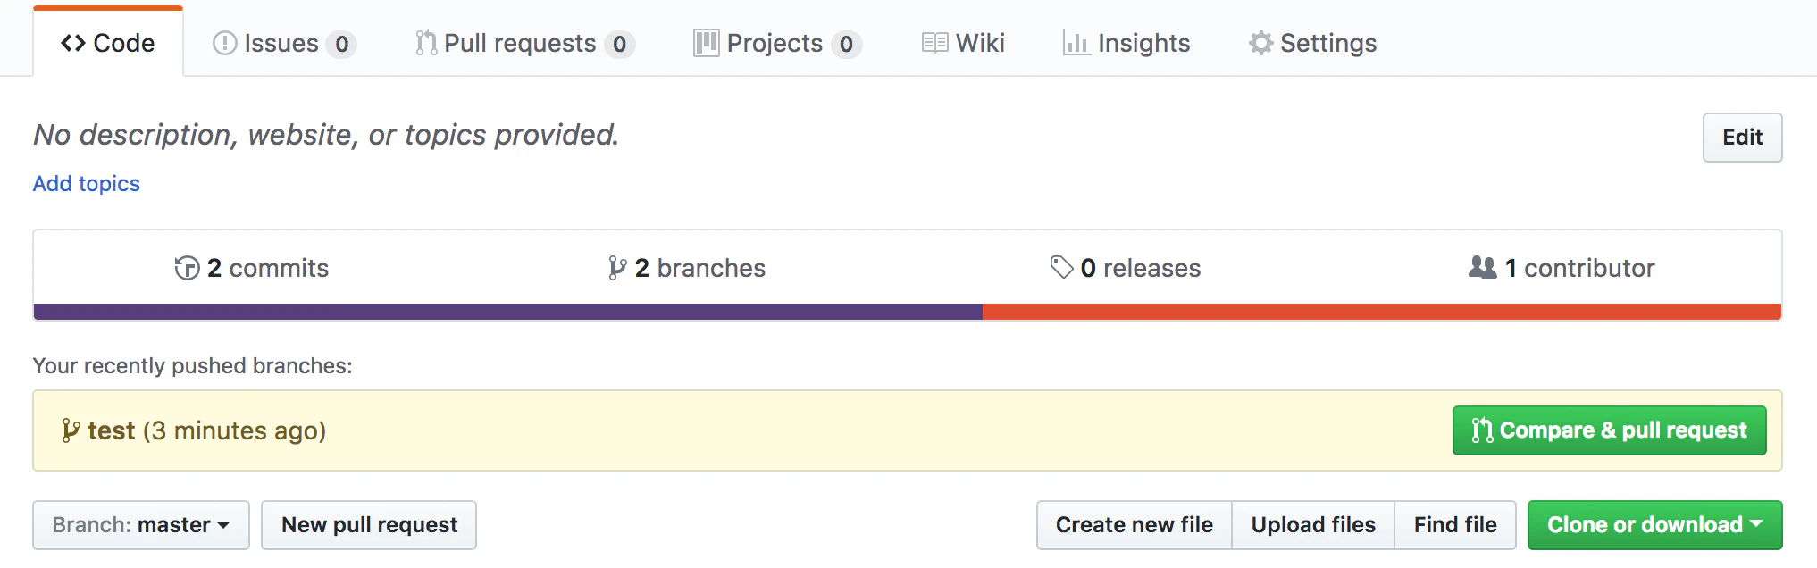Click the Wiki book icon

[934, 43]
